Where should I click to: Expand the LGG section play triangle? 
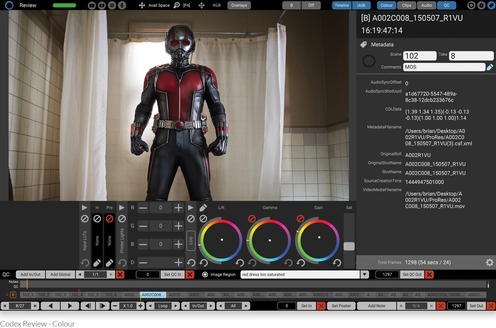pos(191,208)
